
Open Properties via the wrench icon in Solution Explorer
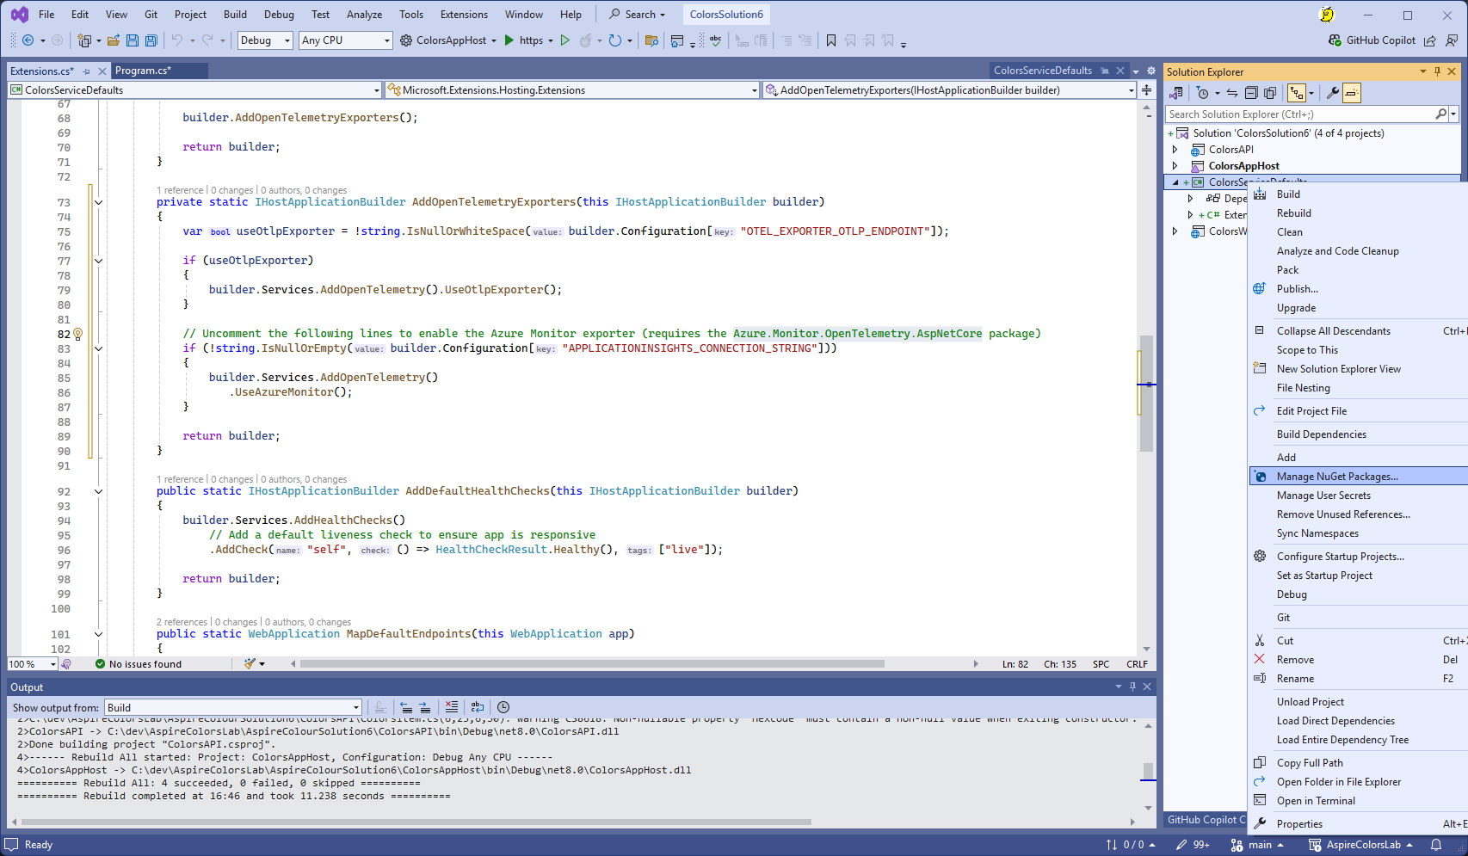1332,93
